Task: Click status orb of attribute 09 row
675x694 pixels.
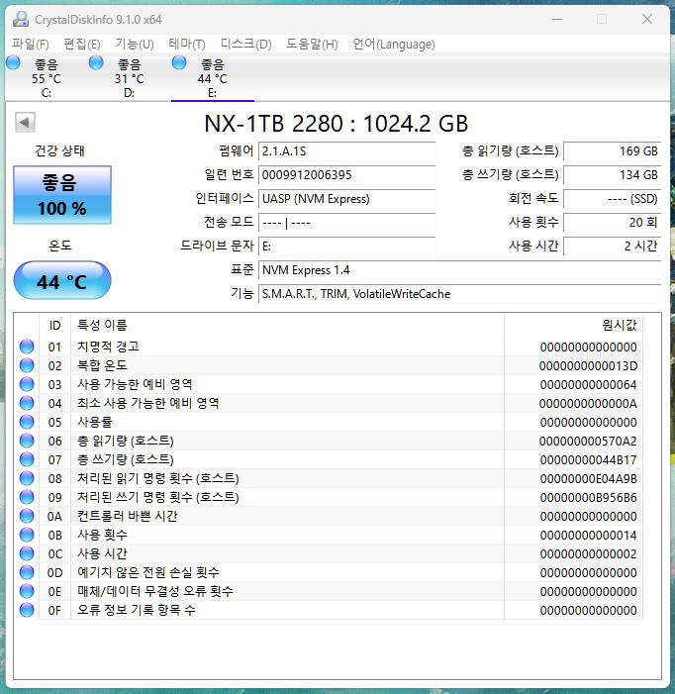Action: click(27, 497)
